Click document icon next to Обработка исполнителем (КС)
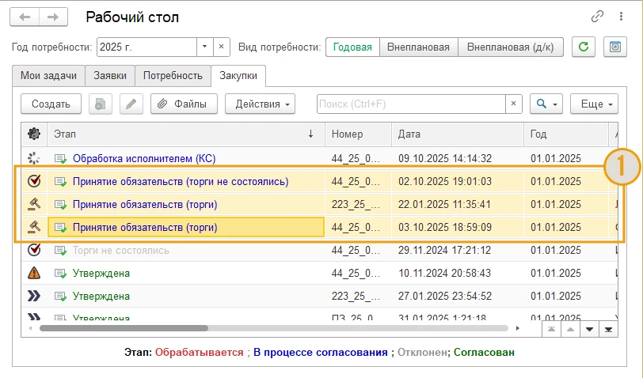643x378 pixels. point(61,158)
